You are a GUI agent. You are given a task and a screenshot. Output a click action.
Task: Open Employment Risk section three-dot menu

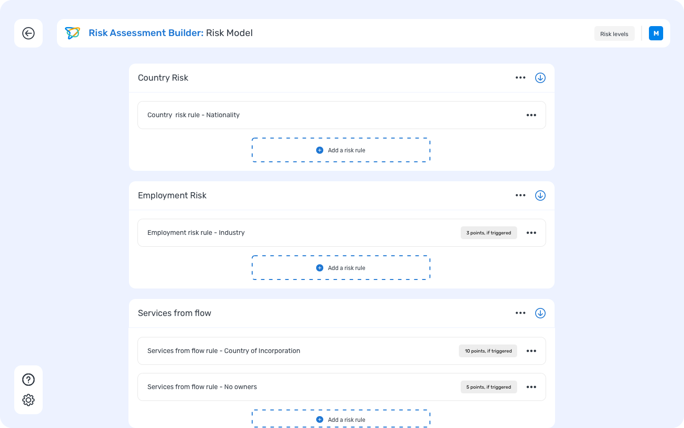pyautogui.click(x=520, y=195)
